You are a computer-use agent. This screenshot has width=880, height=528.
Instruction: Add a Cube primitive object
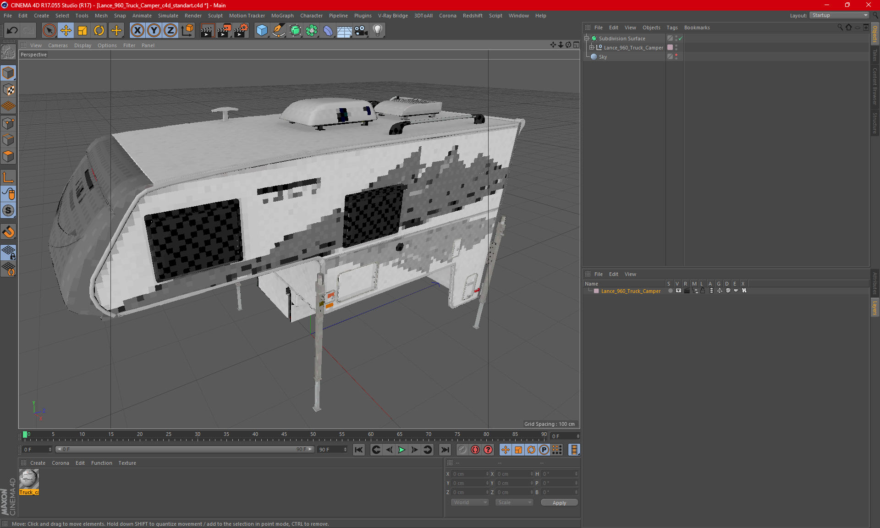coord(262,30)
